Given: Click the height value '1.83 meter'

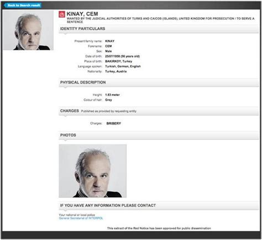Looking at the screenshot, I should point(112,95).
